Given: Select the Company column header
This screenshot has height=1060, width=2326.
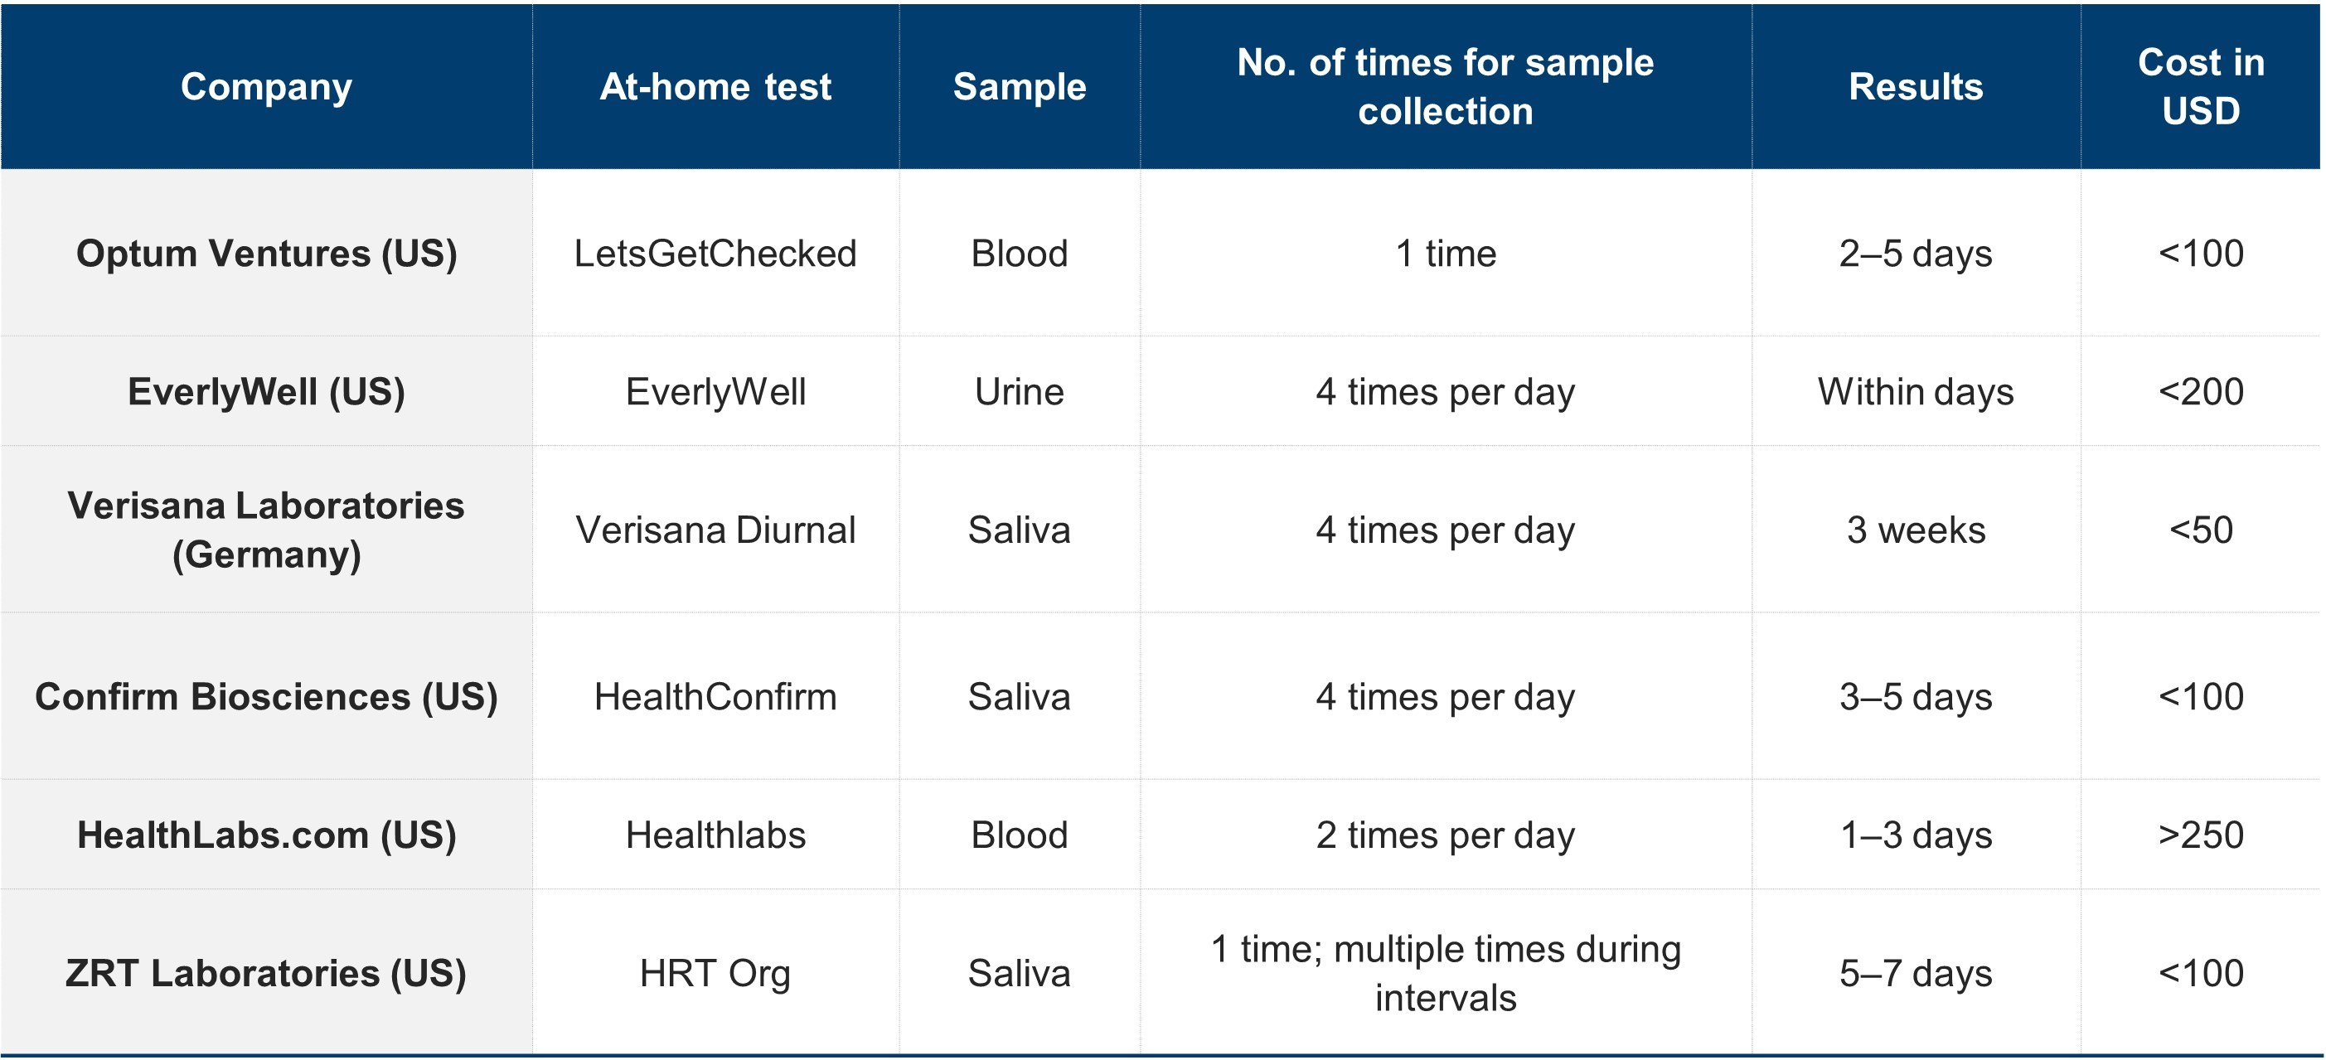Looking at the screenshot, I should click(x=266, y=87).
